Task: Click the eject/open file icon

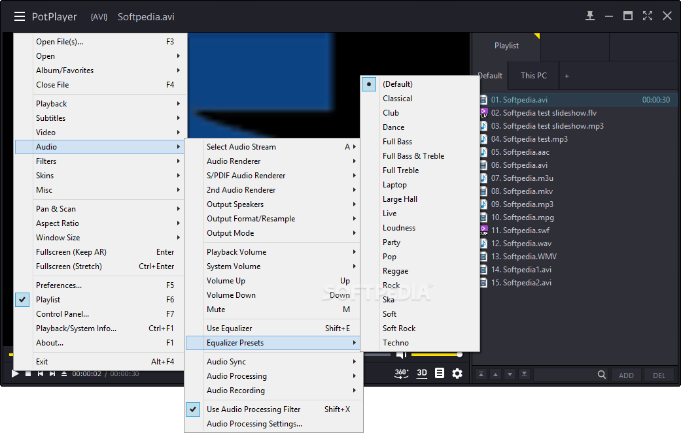Action: [64, 374]
